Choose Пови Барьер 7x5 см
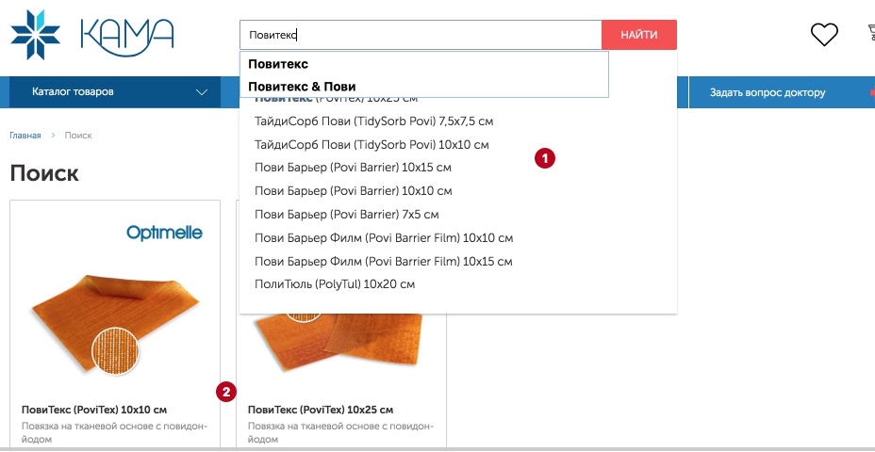 click(347, 214)
